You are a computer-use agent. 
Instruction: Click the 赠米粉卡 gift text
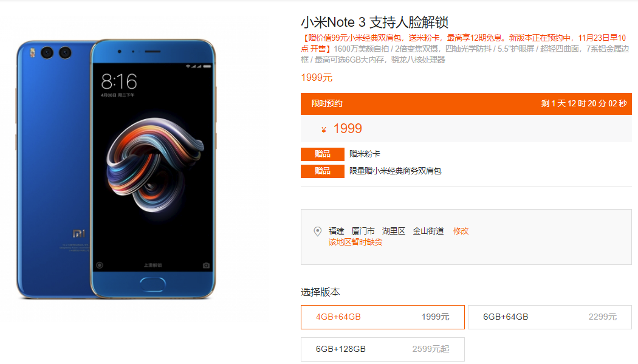click(x=365, y=154)
